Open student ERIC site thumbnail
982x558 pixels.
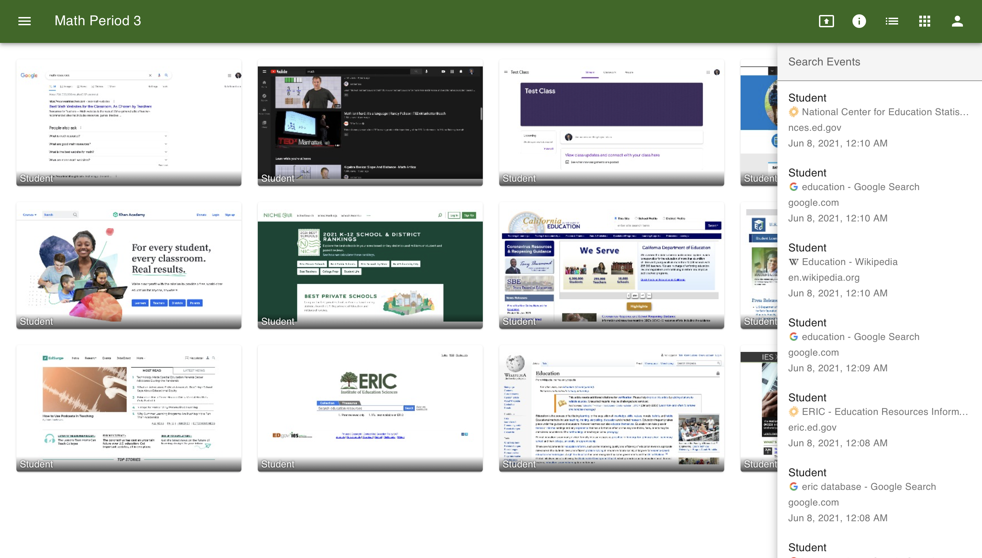[370, 408]
